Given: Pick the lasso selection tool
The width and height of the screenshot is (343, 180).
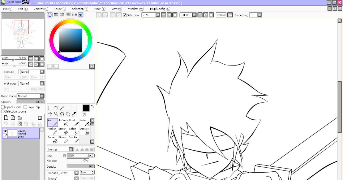Looking at the screenshot, I should [x=56, y=108].
